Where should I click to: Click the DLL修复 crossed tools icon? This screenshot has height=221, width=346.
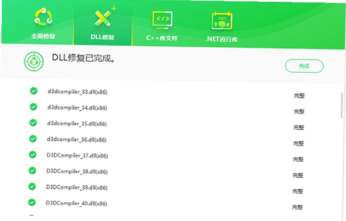(105, 17)
